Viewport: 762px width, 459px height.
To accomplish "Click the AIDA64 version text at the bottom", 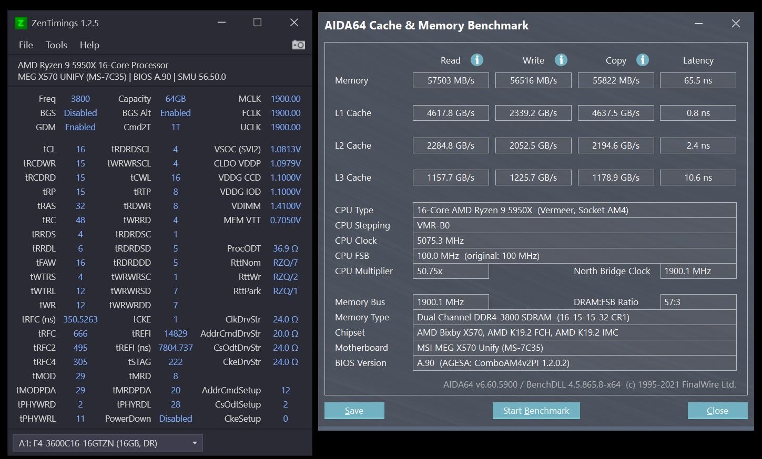I will coord(590,384).
